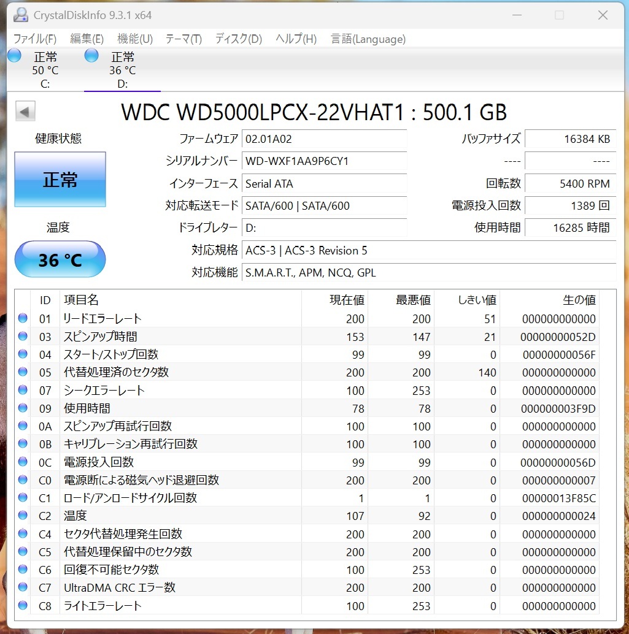Click status dot for ID C6 回復不可能セクタ数
This screenshot has height=634, width=629.
23,569
